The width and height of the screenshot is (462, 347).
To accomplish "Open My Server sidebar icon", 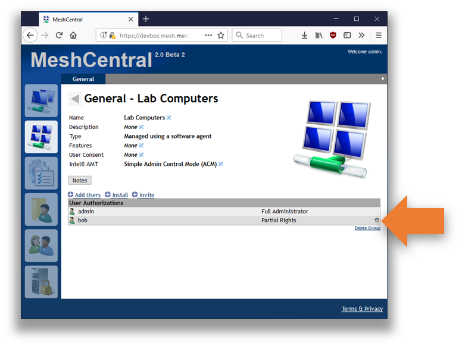I will click(41, 282).
